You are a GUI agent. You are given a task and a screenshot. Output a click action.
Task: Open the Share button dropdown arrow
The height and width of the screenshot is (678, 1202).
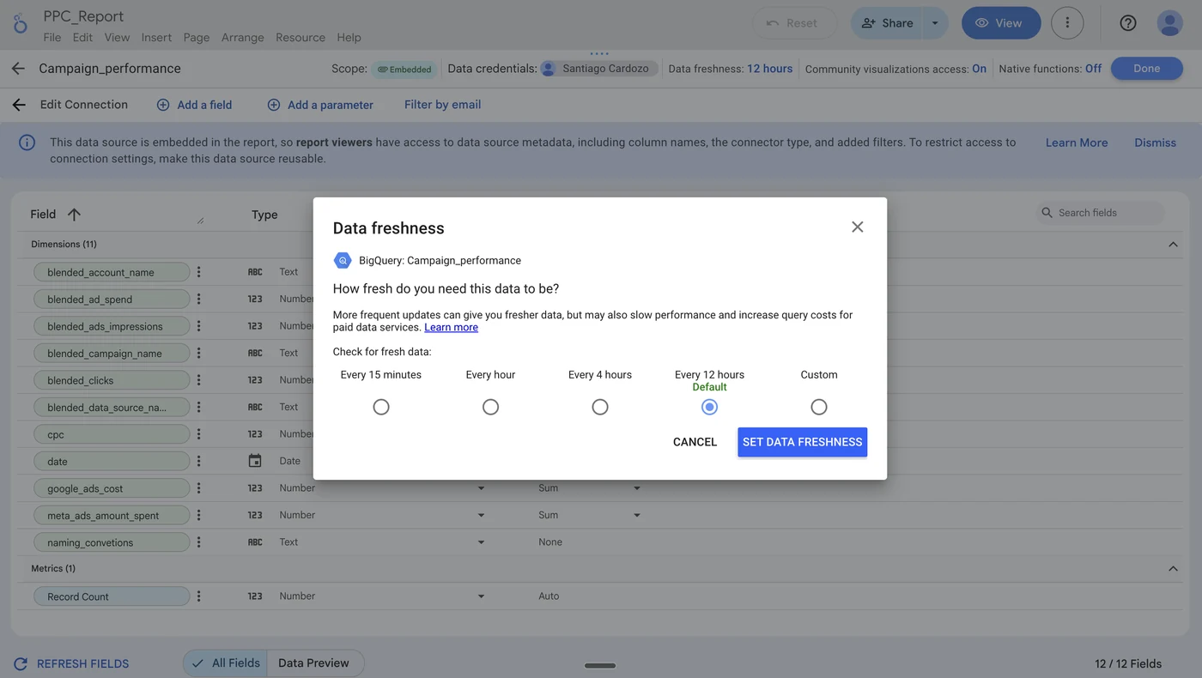point(935,23)
